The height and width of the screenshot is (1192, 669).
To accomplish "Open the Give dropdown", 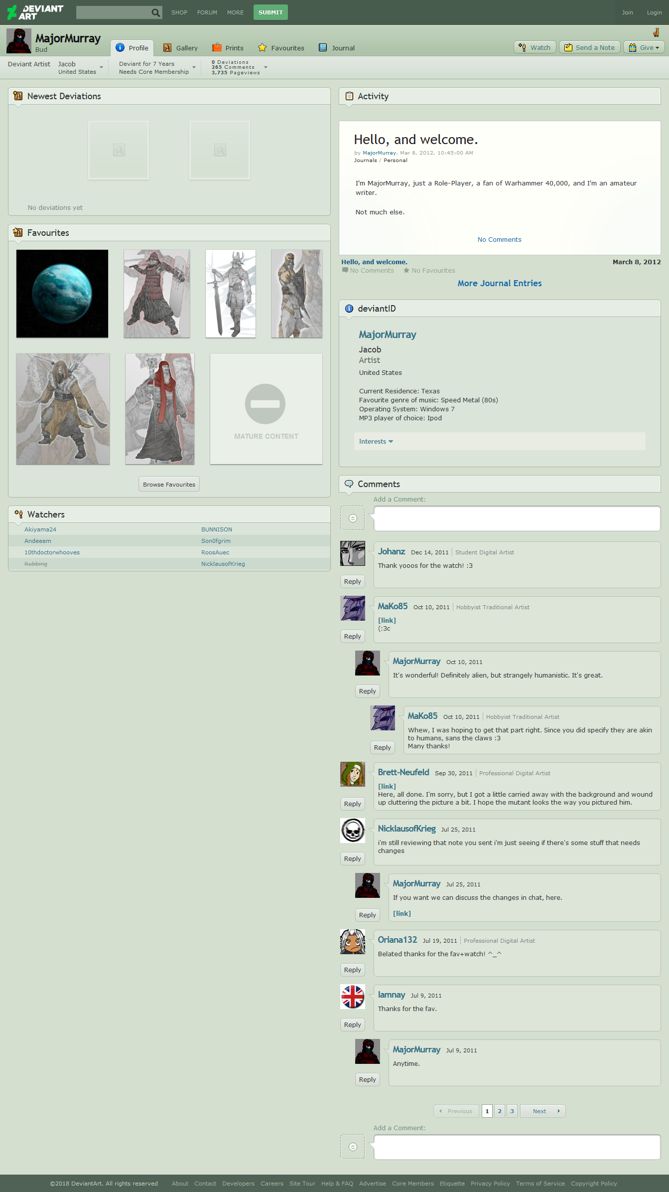I will 644,48.
